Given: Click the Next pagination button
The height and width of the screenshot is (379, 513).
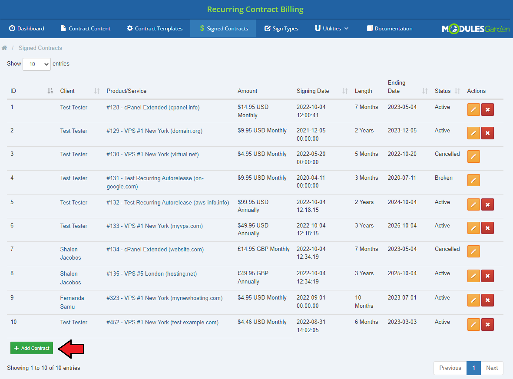Looking at the screenshot, I should [x=492, y=368].
